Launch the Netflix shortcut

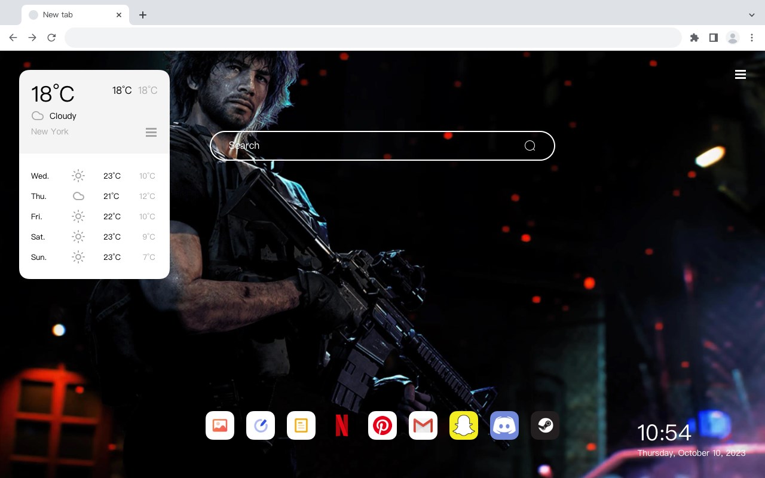pyautogui.click(x=342, y=425)
